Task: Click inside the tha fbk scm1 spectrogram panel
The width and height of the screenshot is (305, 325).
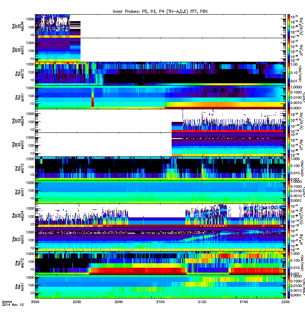Action: click(160, 97)
